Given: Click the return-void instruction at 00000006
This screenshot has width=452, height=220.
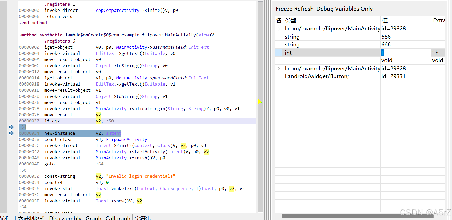Looking at the screenshot, I should (59, 16).
